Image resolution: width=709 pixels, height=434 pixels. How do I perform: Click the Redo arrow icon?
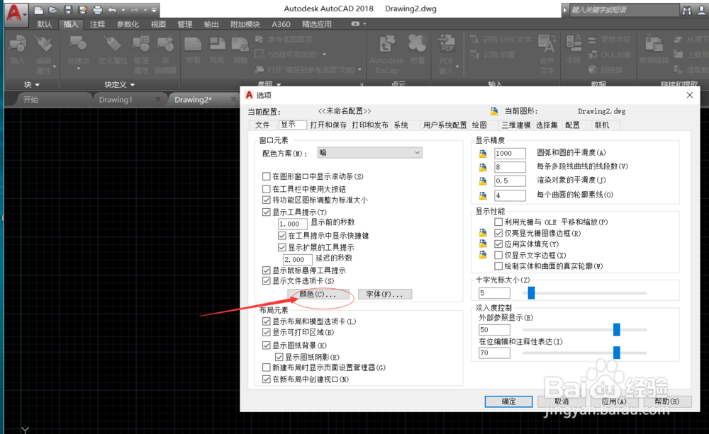tap(134, 9)
